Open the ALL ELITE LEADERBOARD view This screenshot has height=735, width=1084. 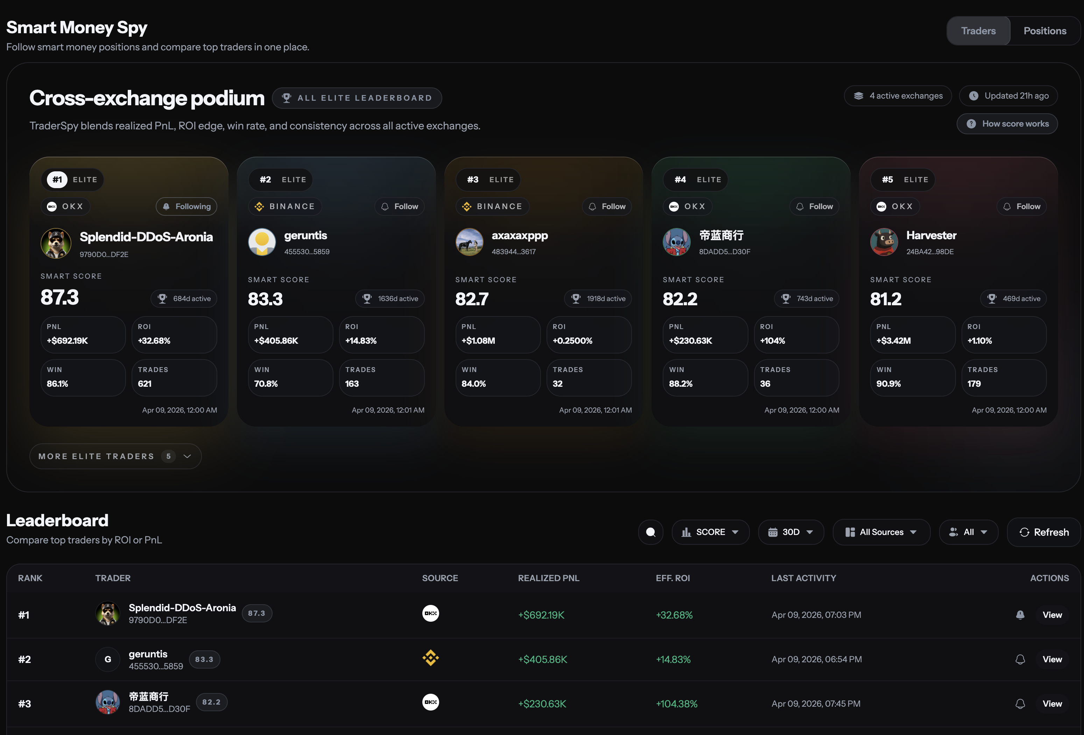tap(357, 98)
